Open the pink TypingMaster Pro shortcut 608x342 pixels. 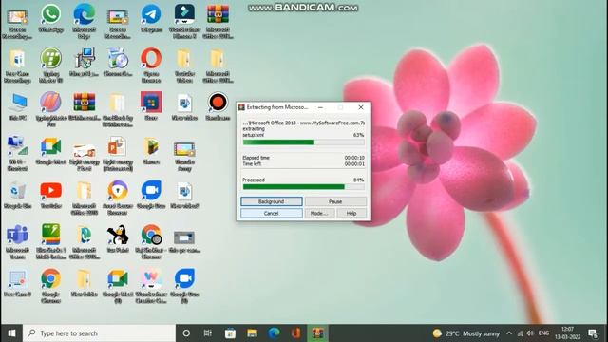coord(50,109)
